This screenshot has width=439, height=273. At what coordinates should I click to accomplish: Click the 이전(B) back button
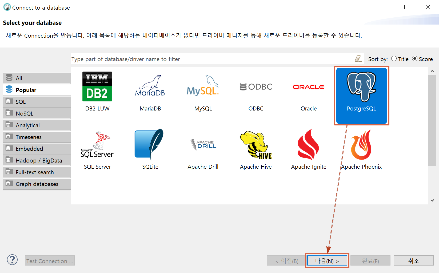286,261
